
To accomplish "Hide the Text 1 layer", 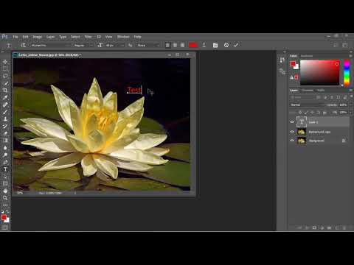I will coord(292,122).
